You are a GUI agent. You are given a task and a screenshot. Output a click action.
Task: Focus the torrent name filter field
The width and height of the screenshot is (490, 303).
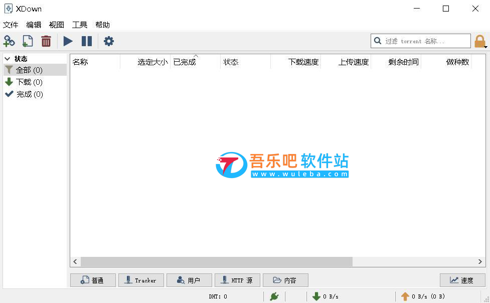[421, 41]
